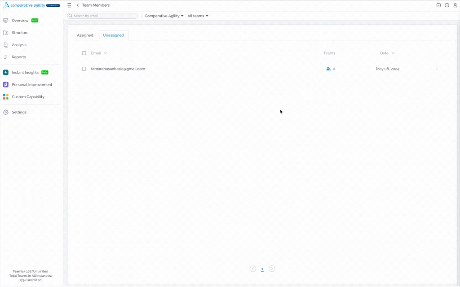
Task: Open the All teams dropdown
Action: click(198, 16)
